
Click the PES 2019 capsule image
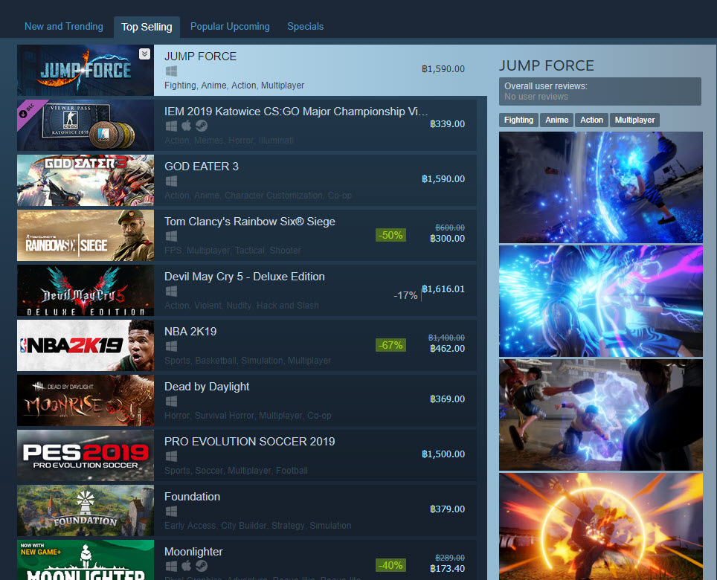86,455
